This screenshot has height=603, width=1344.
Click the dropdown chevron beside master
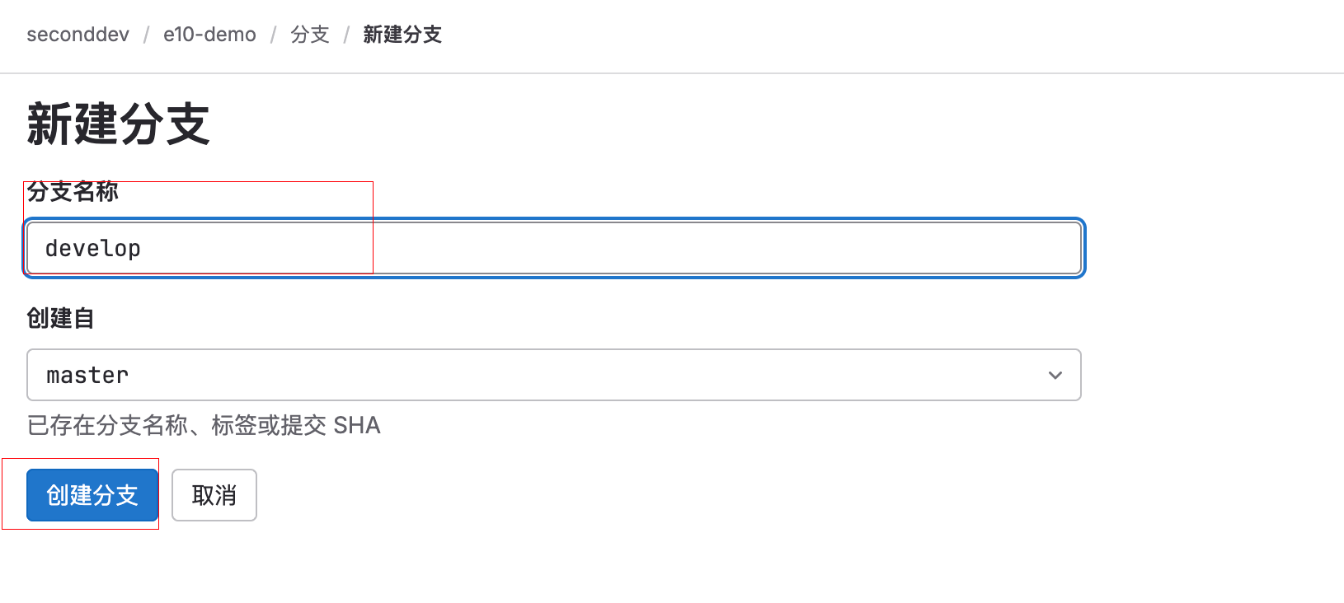click(x=1055, y=375)
